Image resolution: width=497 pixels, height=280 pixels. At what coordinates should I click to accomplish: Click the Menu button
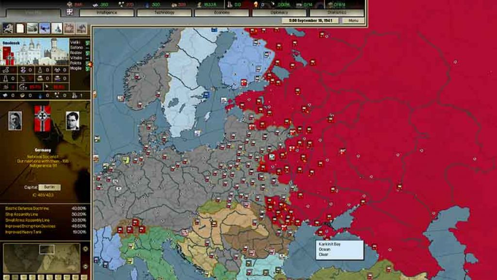pos(353,20)
